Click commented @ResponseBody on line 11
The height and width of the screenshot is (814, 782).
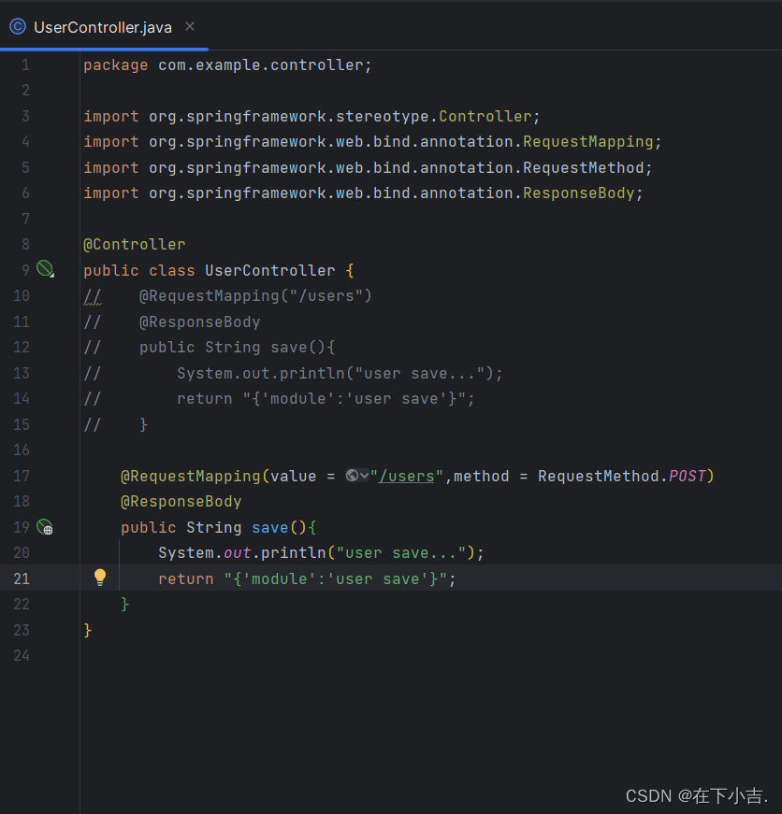click(200, 321)
